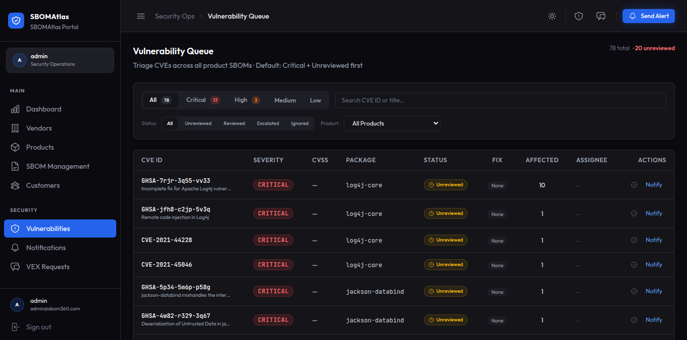Click the admin avatar in the top card

[20, 60]
